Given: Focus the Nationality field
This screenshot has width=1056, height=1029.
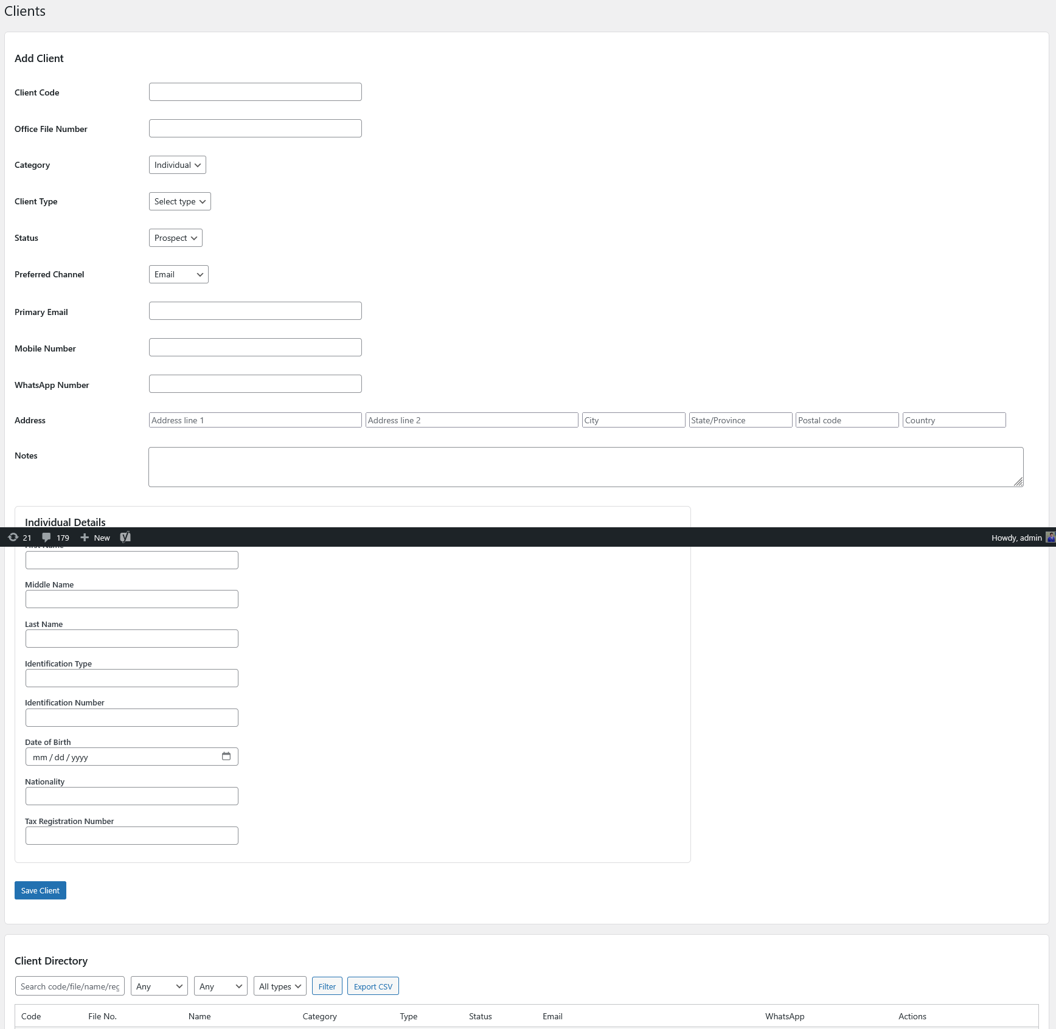Looking at the screenshot, I should click(132, 796).
